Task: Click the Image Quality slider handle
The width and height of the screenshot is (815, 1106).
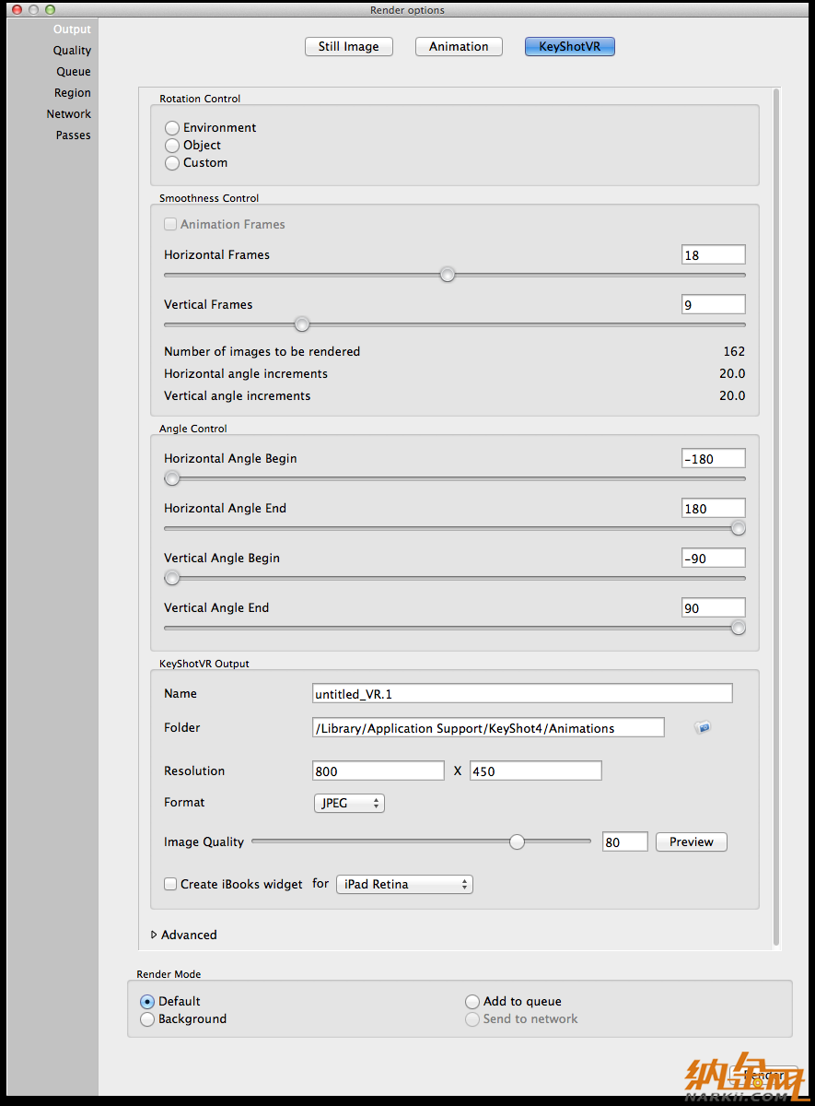Action: pos(518,841)
